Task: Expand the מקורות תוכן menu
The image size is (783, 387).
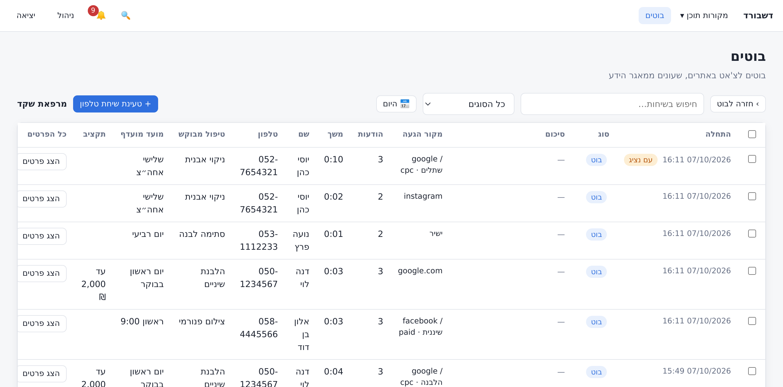Action: tap(704, 16)
